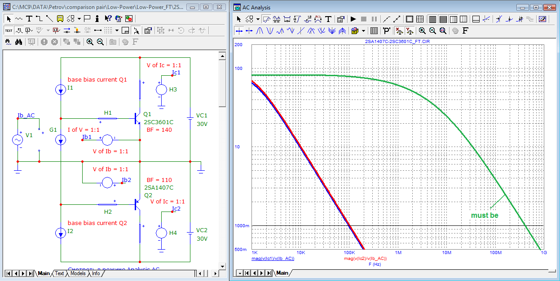560x281 pixels.
Task: Click the pause button in AC Analysis toolbar
Action: point(374,19)
